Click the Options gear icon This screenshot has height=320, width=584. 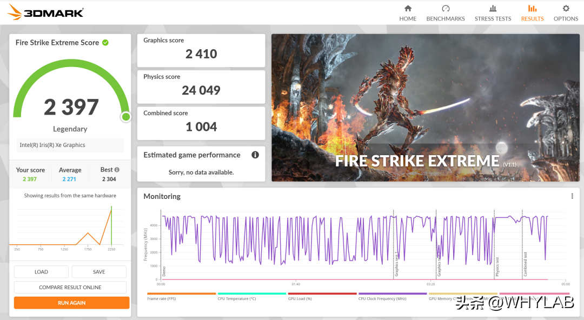click(566, 8)
